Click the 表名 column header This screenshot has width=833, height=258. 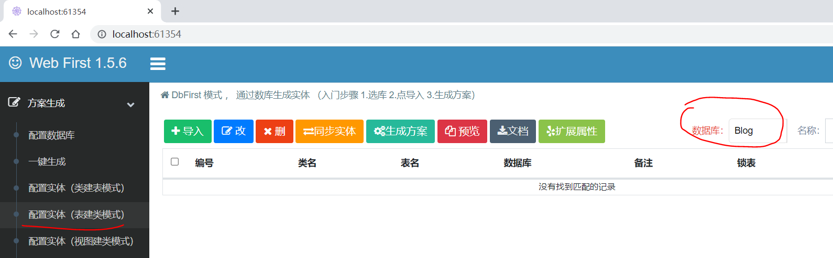click(x=410, y=163)
